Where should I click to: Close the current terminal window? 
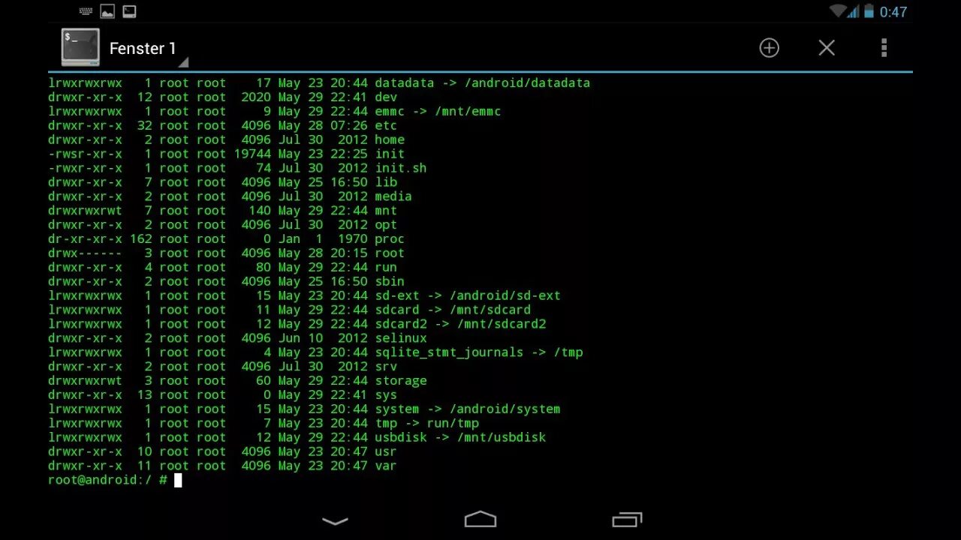click(827, 48)
